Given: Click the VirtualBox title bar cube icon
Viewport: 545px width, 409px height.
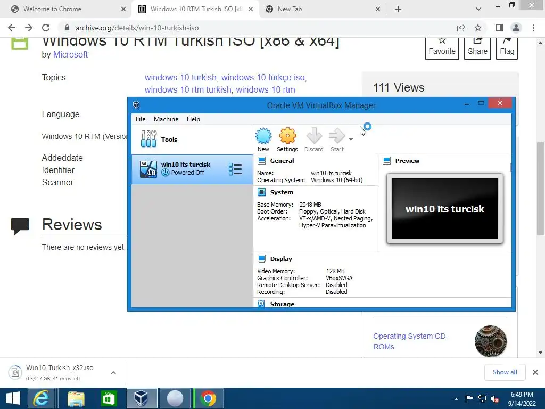Looking at the screenshot, I should coord(136,105).
